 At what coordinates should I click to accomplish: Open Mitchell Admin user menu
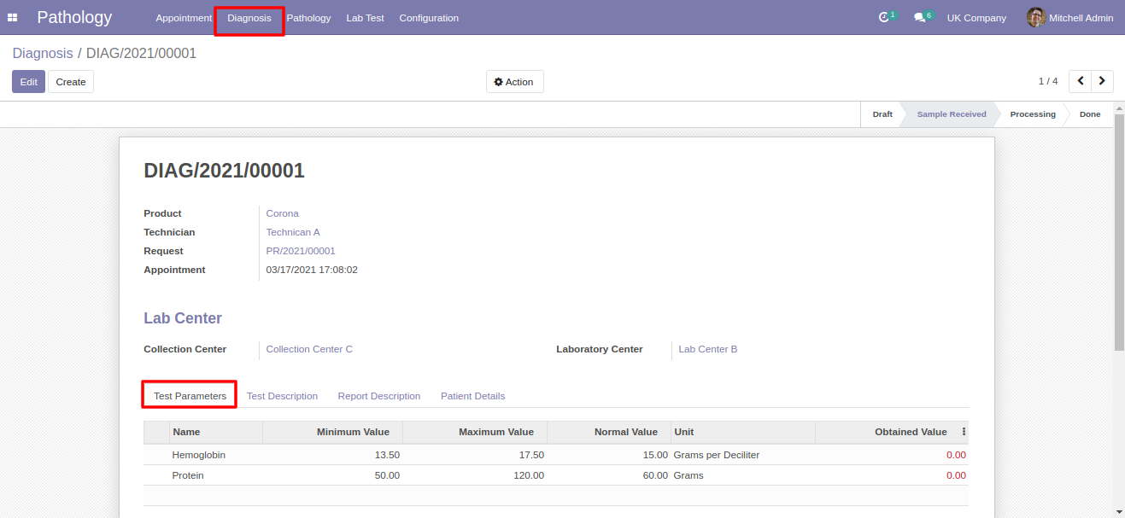pos(1070,18)
